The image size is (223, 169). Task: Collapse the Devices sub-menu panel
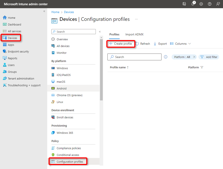[100, 32]
